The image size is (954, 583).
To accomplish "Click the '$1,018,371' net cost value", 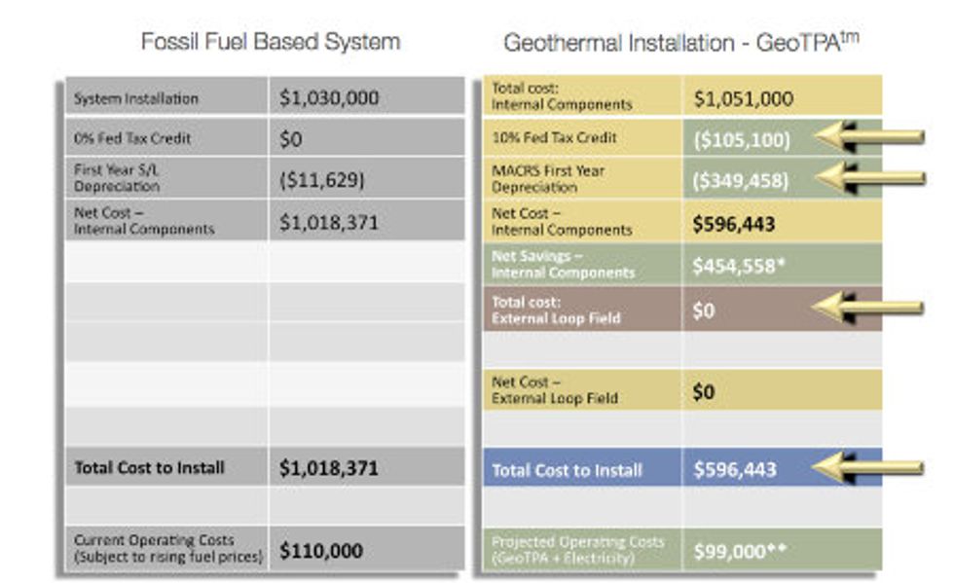I will pyautogui.click(x=329, y=223).
